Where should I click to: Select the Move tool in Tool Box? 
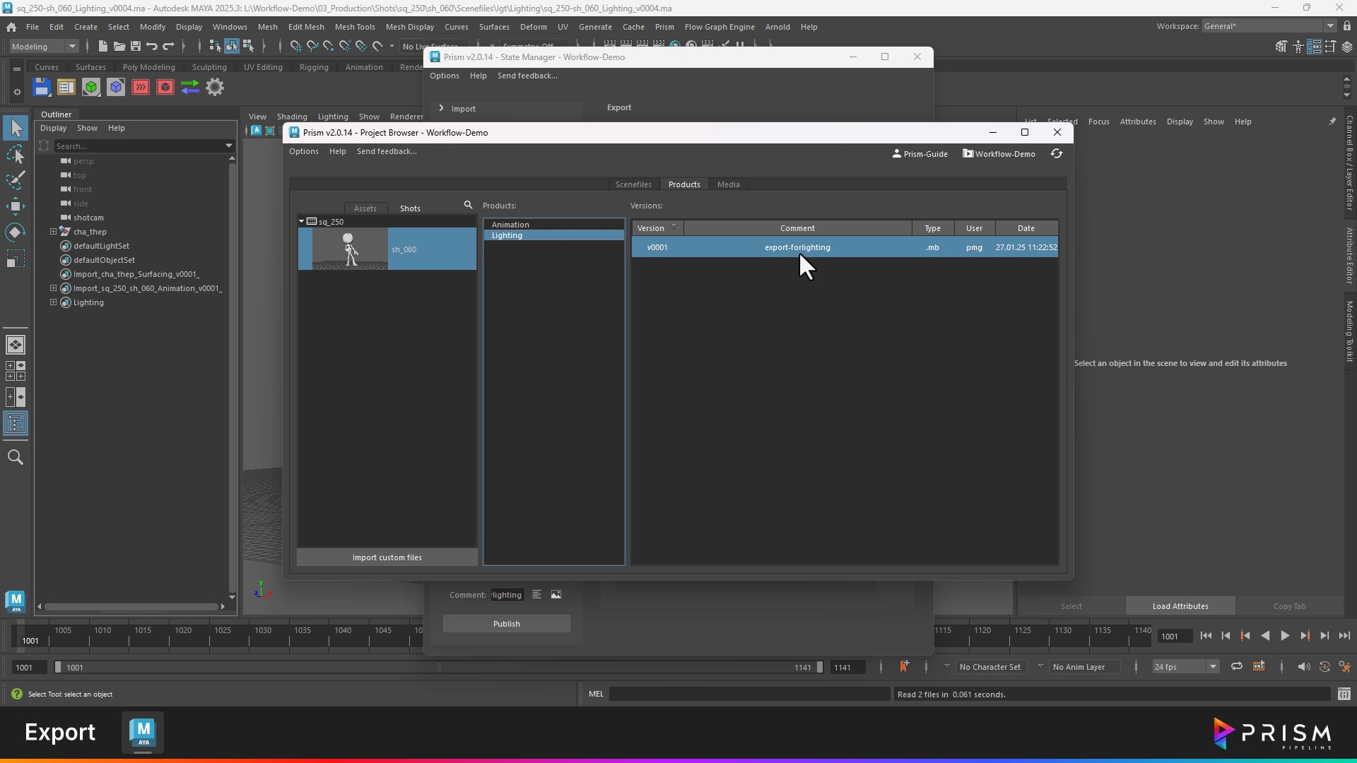(x=16, y=206)
